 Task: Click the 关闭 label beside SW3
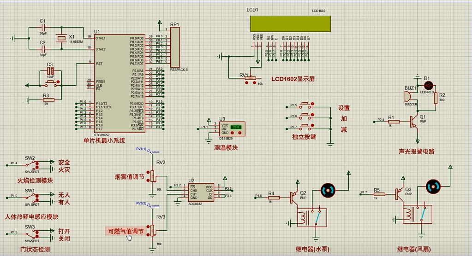click(x=64, y=238)
